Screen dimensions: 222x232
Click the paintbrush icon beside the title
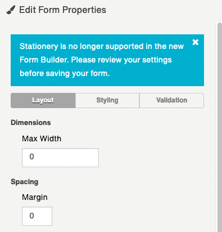pos(11,10)
